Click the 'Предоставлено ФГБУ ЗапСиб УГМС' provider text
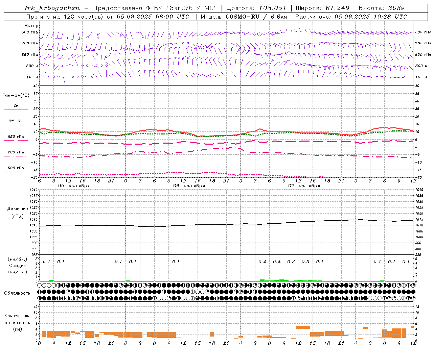 155,8
